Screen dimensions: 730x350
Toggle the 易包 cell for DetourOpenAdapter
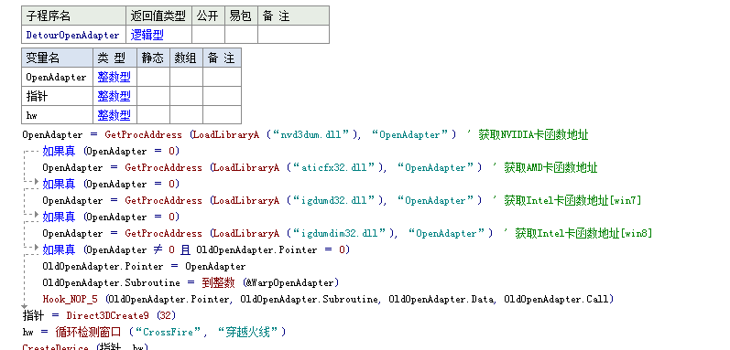tap(241, 35)
